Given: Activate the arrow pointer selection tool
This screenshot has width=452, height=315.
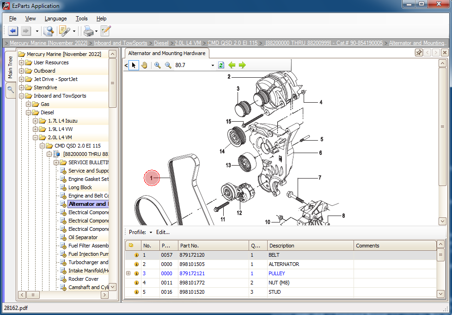Looking at the screenshot, I should tap(134, 65).
